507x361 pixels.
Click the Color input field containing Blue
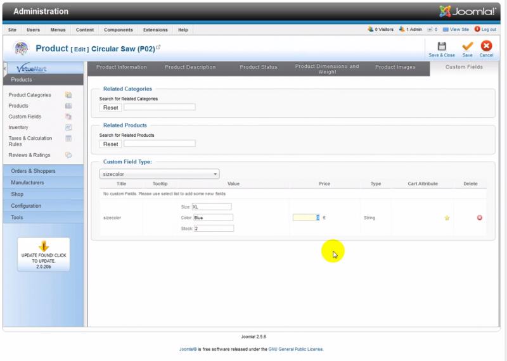pyautogui.click(x=213, y=217)
